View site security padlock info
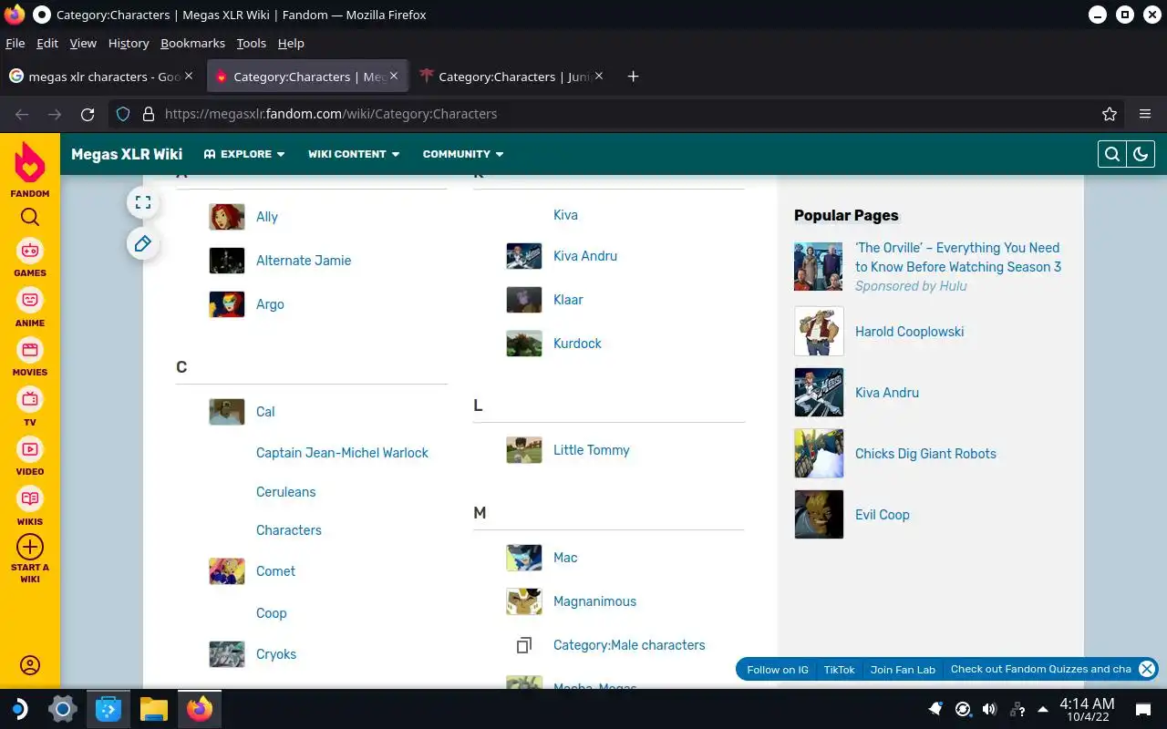The width and height of the screenshot is (1167, 729). click(x=149, y=114)
